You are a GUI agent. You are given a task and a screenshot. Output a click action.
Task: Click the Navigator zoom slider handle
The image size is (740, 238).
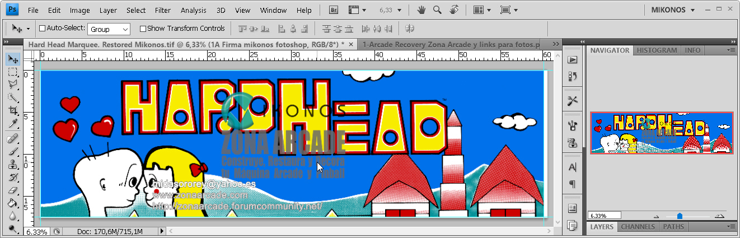(680, 216)
